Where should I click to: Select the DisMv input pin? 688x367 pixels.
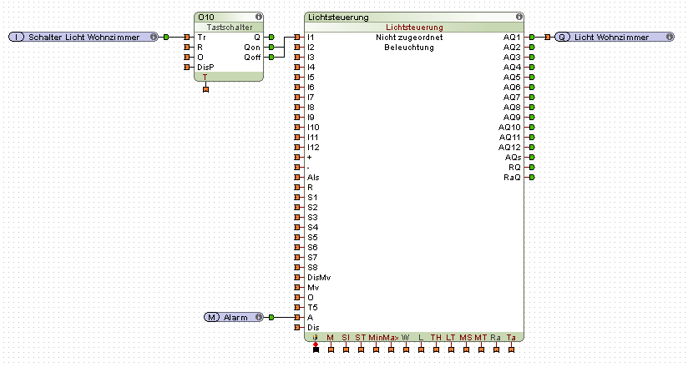pos(297,278)
